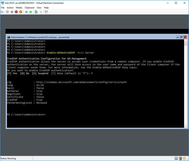Click the cmd.exe icon in the console title bar

[x=9, y=37]
